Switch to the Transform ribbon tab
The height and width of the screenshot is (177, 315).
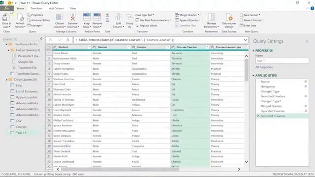(x=36, y=8)
